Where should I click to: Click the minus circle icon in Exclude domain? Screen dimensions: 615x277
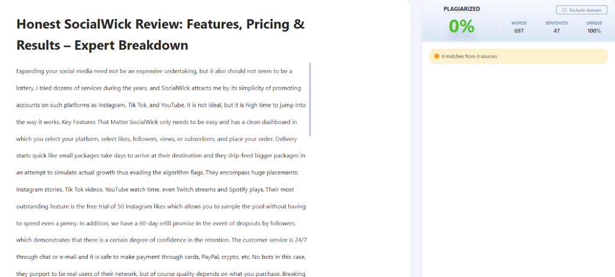click(x=564, y=10)
